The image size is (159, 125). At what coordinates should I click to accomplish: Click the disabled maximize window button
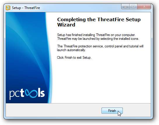133,7
